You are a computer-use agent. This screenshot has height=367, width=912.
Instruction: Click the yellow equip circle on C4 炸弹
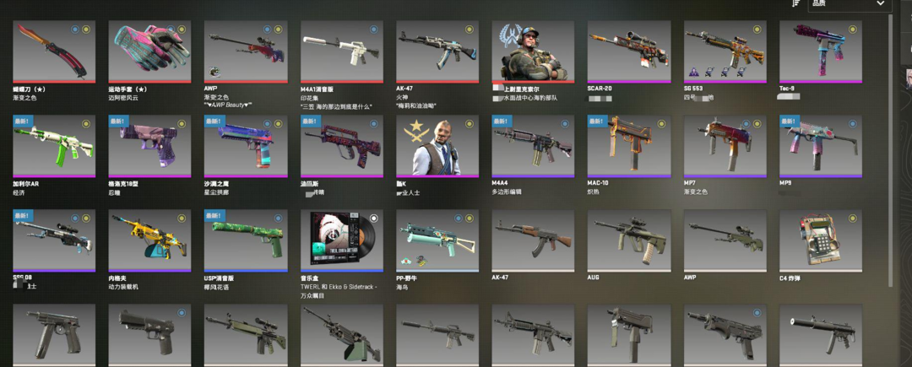coord(852,219)
